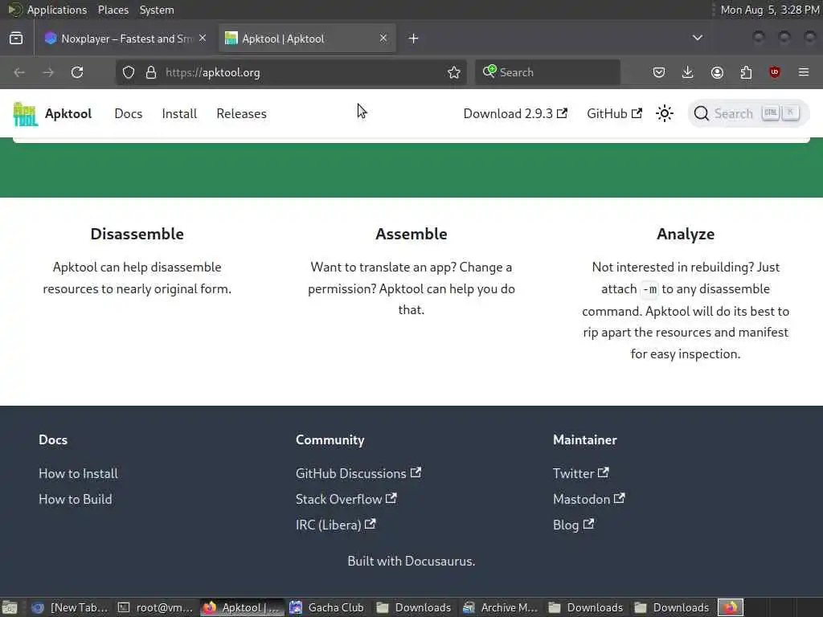Open the Docs navbar item
The width and height of the screenshot is (823, 617).
[129, 113]
